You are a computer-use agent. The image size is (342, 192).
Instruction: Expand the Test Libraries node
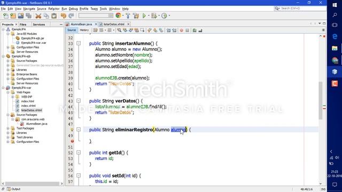pyautogui.click(x=8, y=138)
